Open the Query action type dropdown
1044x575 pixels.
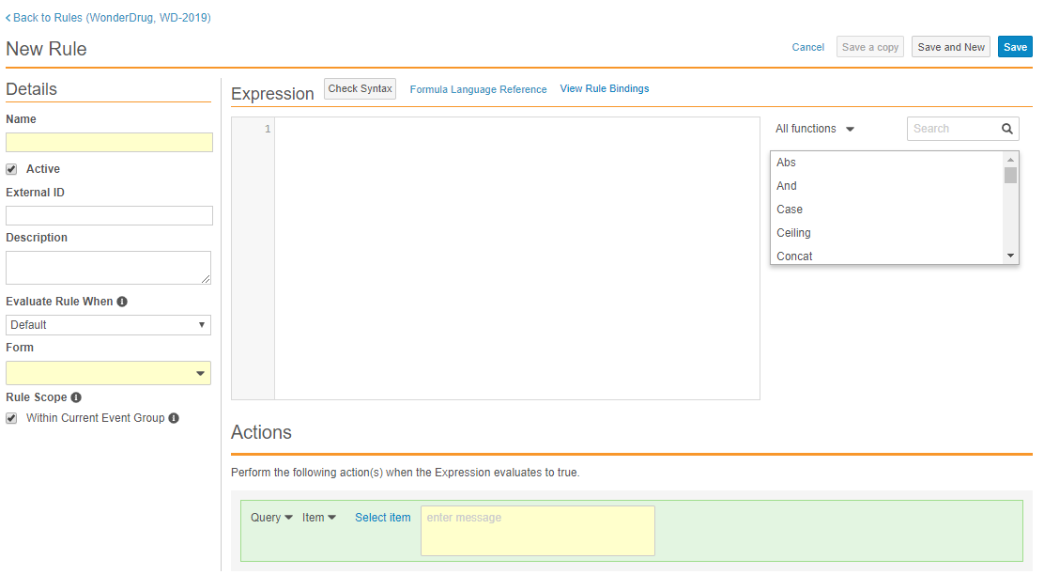[271, 518]
